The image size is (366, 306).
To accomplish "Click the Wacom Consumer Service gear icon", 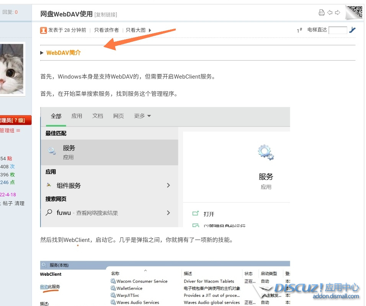I will (x=113, y=281).
